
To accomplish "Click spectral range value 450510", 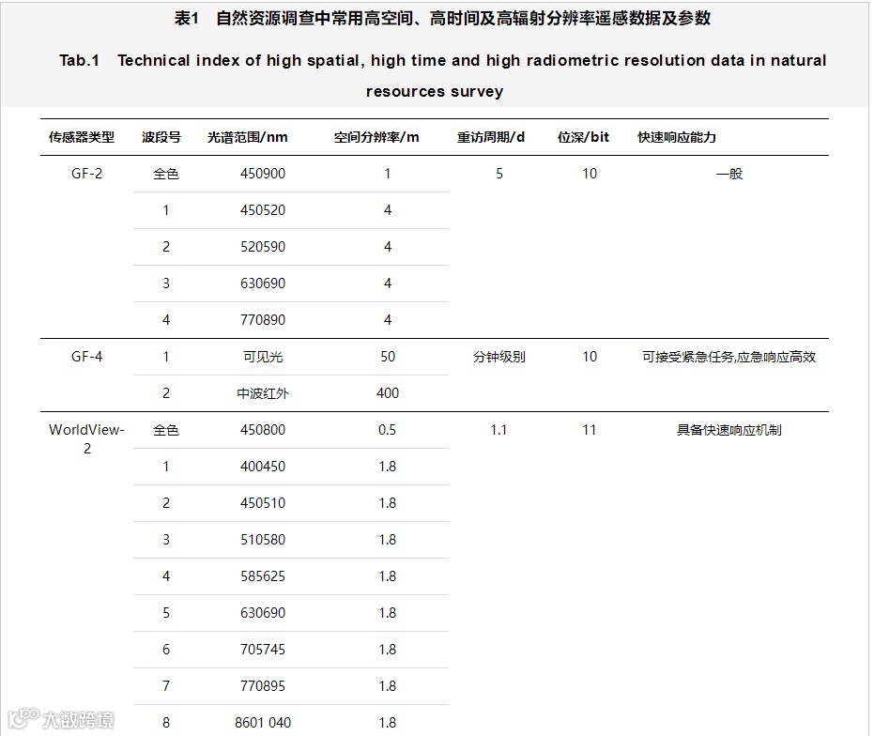I will click(x=263, y=503).
